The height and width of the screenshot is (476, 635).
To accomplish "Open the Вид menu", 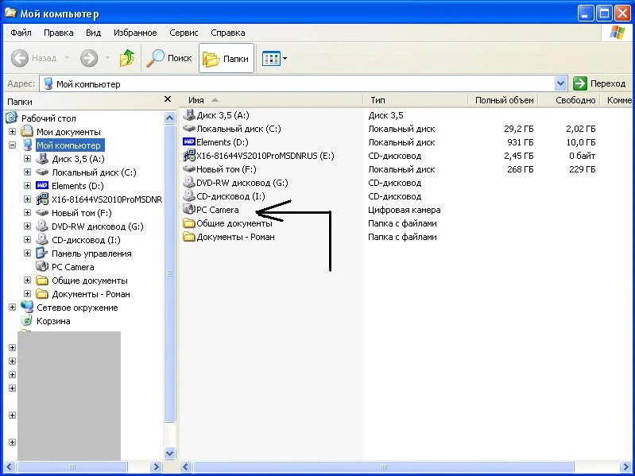I will click(93, 33).
